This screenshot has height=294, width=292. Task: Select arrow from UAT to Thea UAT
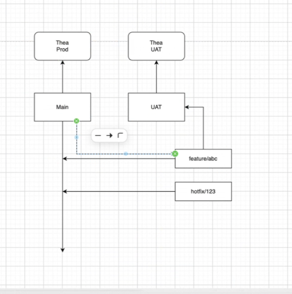(x=156, y=77)
